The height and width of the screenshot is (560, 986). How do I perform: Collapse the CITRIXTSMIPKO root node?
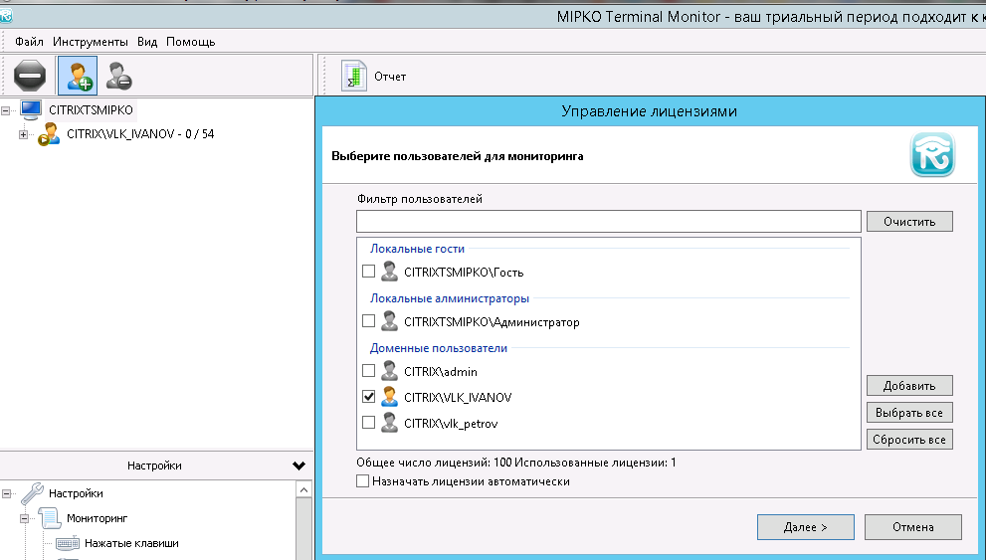pos(6,110)
